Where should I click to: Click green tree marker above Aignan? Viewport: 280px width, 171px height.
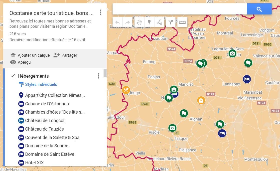(x=184, y=113)
